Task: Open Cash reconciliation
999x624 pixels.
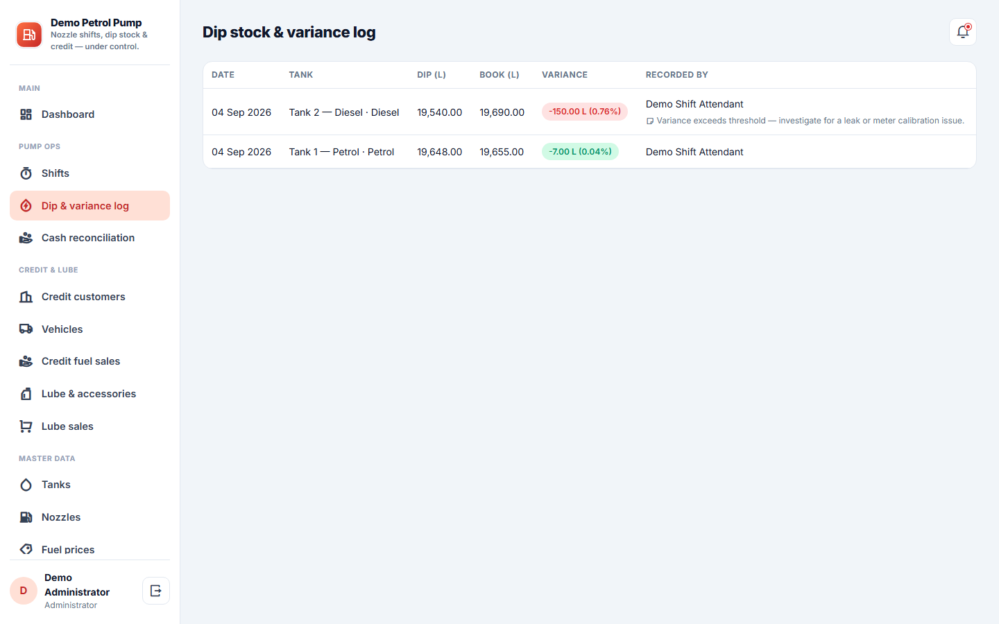Action: 89,238
